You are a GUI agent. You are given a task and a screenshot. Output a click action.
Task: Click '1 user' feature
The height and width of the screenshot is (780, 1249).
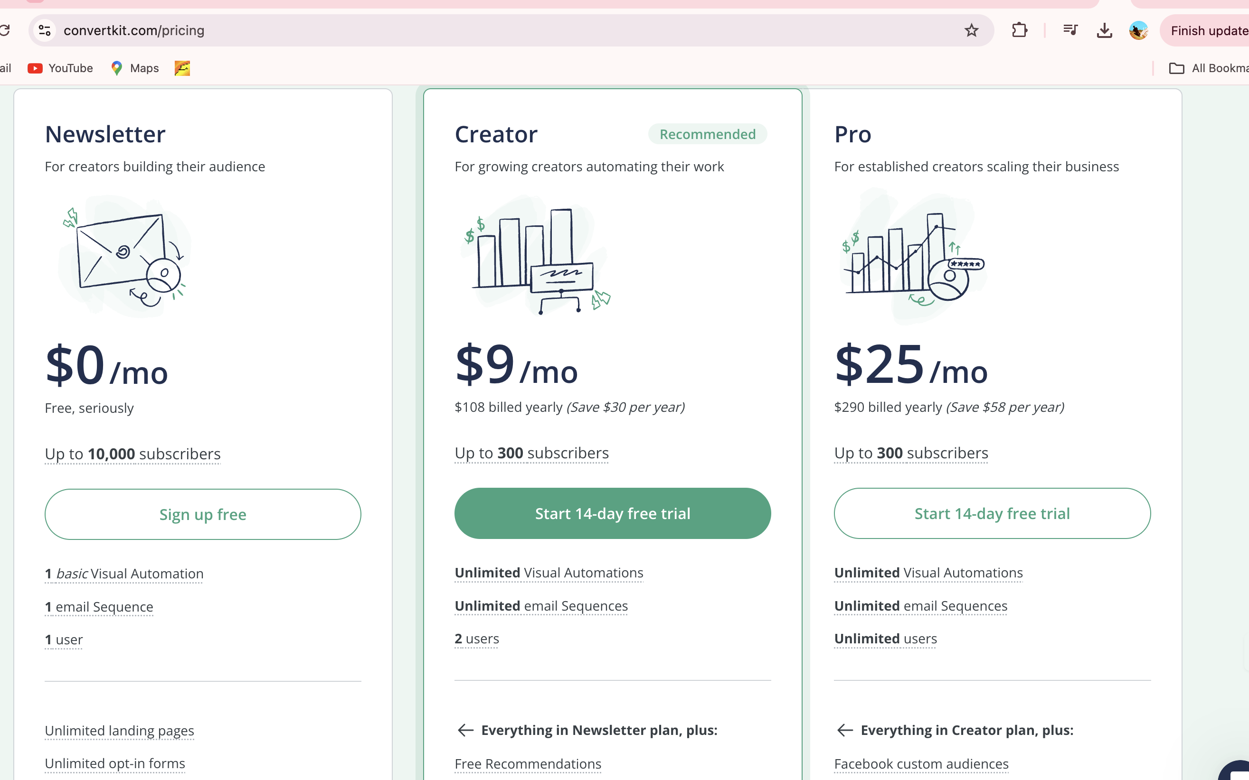64,640
